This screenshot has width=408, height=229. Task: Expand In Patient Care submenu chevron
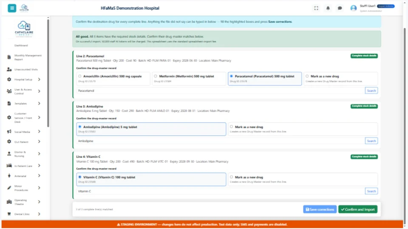click(x=39, y=166)
